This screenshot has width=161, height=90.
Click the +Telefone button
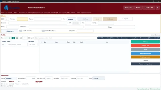tap(85, 19)
